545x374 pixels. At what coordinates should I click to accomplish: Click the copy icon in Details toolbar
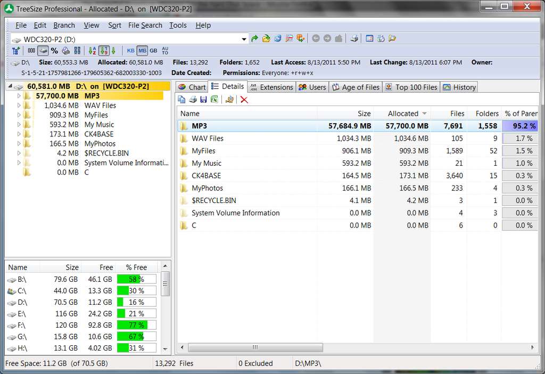click(x=181, y=100)
